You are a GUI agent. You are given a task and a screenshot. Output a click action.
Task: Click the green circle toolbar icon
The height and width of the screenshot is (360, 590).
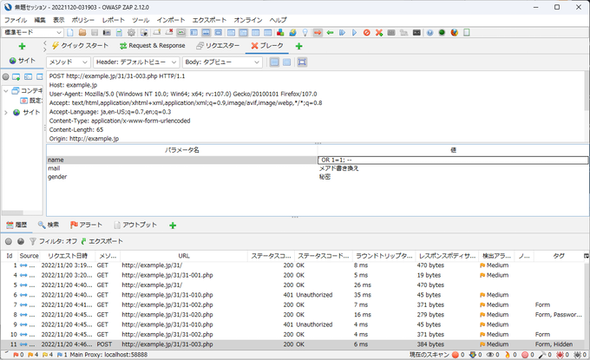tap(442, 33)
